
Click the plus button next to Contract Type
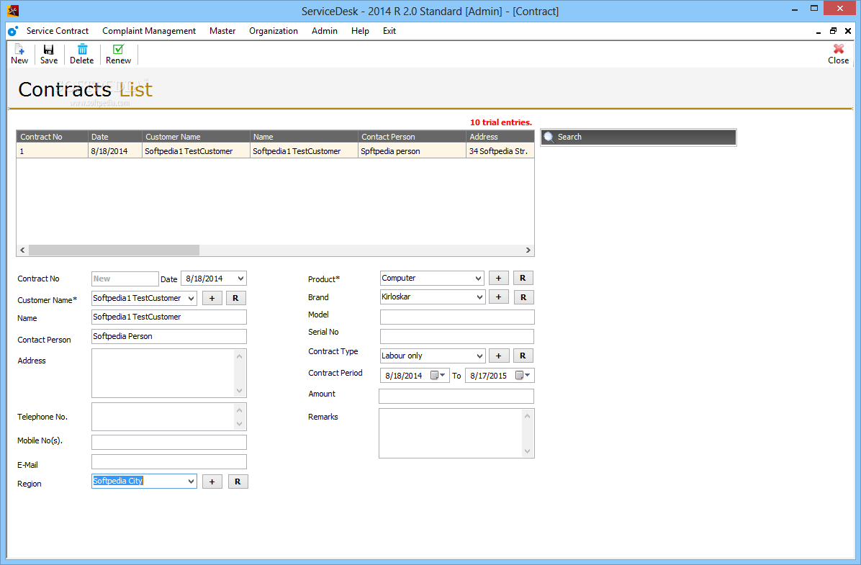click(499, 356)
